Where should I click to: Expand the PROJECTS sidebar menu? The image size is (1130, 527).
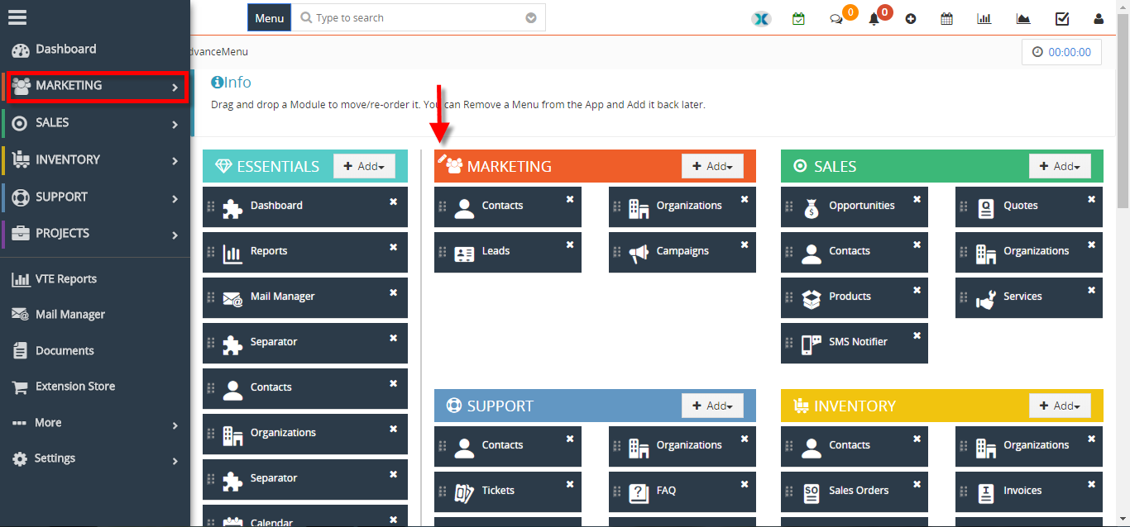[95, 234]
